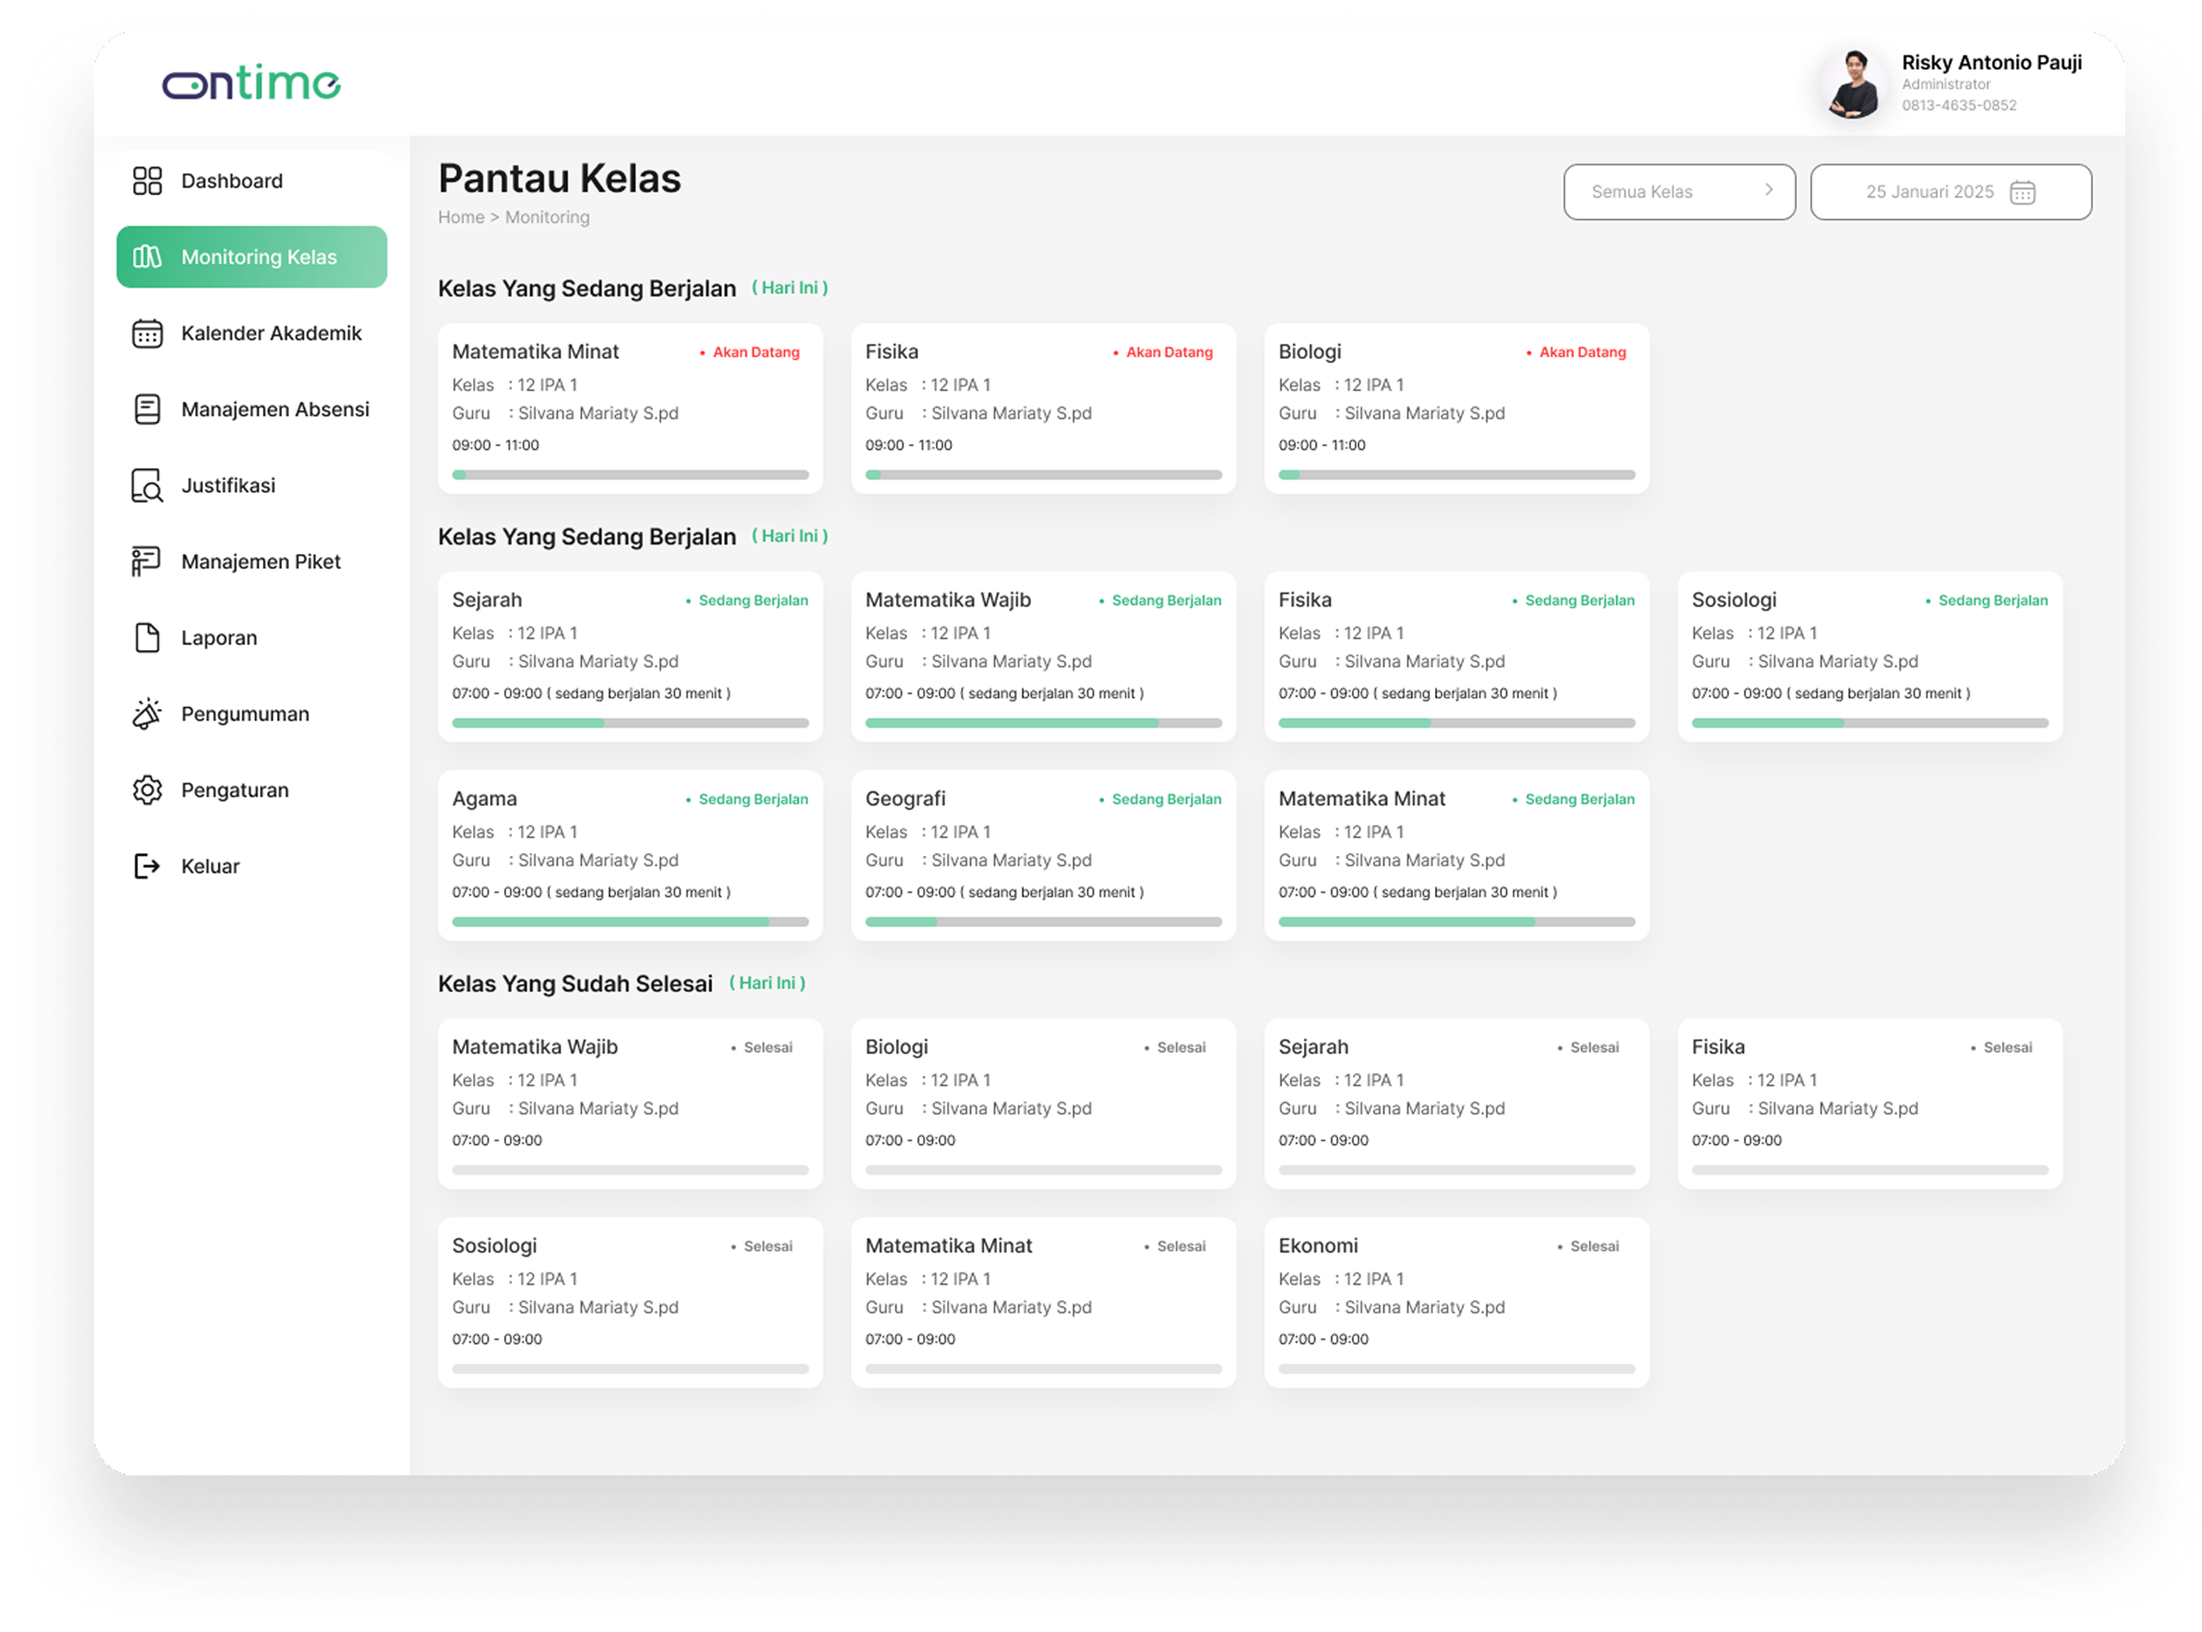
Task: Open the finished Fisika Selesai card title
Action: 1718,1047
